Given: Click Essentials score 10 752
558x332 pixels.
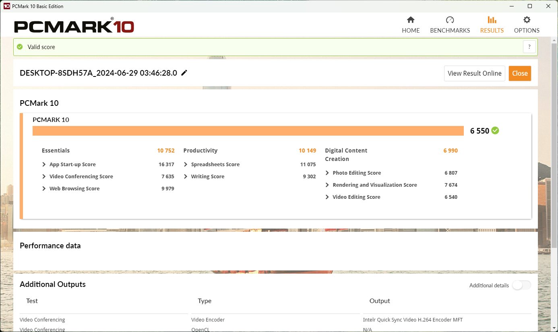Looking at the screenshot, I should point(166,151).
